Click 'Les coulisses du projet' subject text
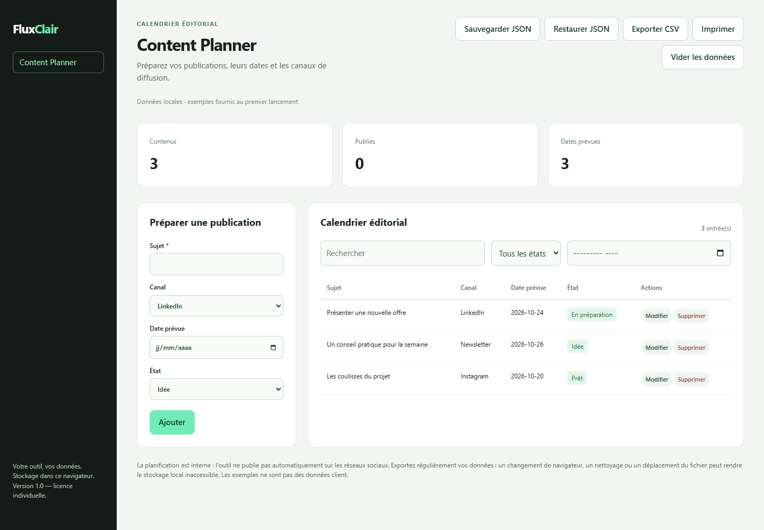Viewport: 764px width, 530px height. 359,376
